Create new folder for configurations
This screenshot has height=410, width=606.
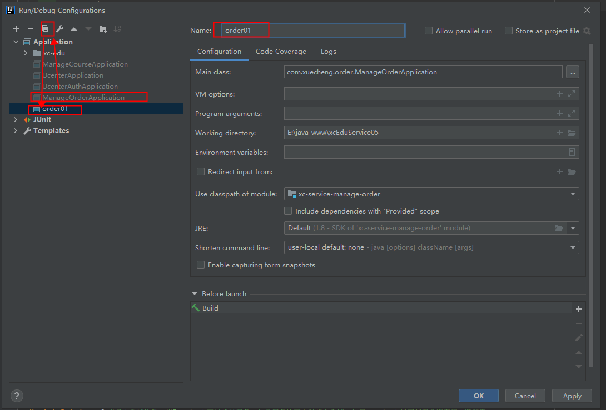(x=103, y=29)
